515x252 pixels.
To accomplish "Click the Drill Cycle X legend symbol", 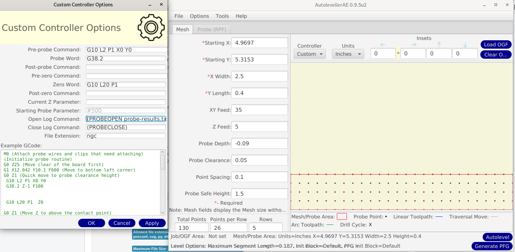I will click(x=370, y=225).
